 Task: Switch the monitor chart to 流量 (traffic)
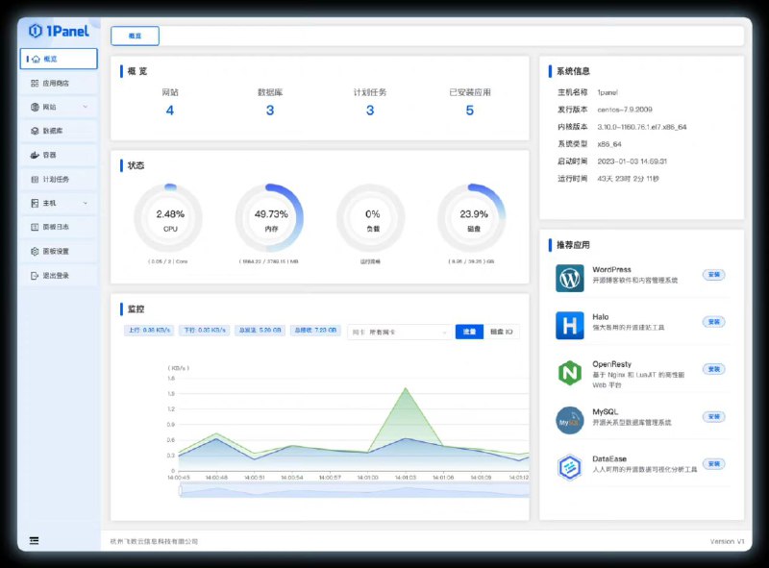click(x=469, y=332)
